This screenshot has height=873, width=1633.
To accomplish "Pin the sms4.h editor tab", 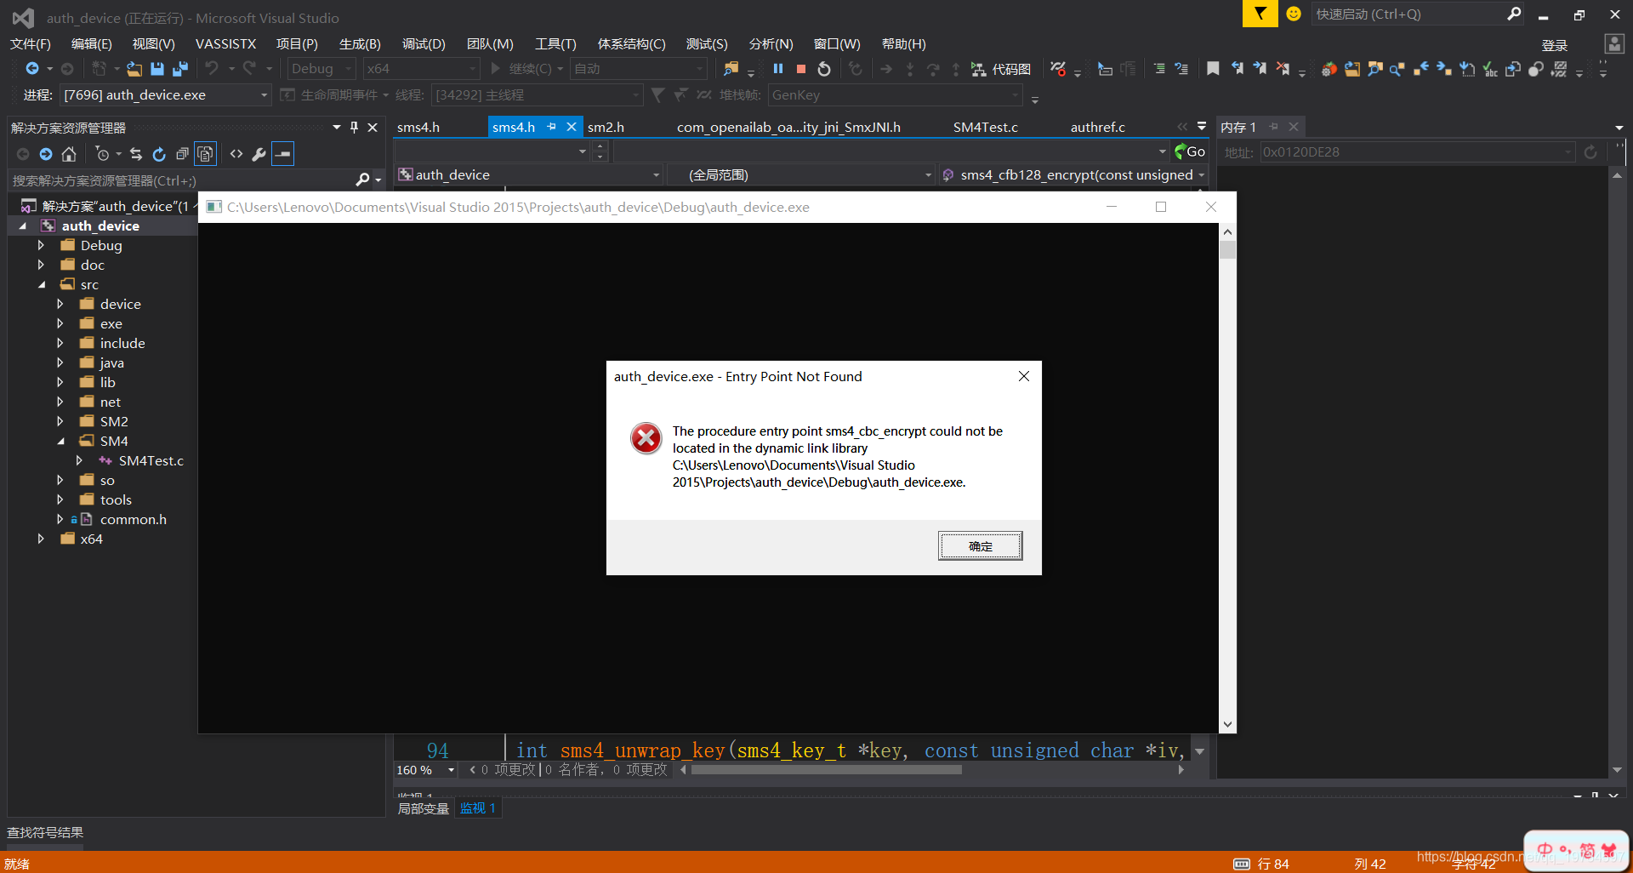I will (x=551, y=127).
